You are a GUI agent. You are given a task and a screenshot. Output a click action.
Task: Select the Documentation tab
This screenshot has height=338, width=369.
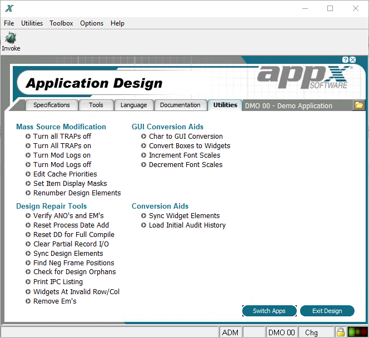point(180,105)
